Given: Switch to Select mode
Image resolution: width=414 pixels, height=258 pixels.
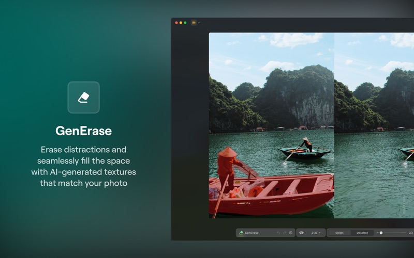Looking at the screenshot, I should 339,233.
